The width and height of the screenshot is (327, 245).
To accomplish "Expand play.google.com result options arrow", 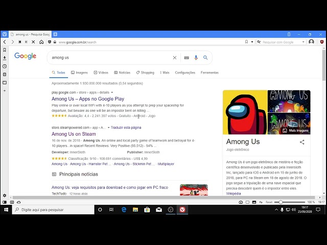I will [x=112, y=92].
